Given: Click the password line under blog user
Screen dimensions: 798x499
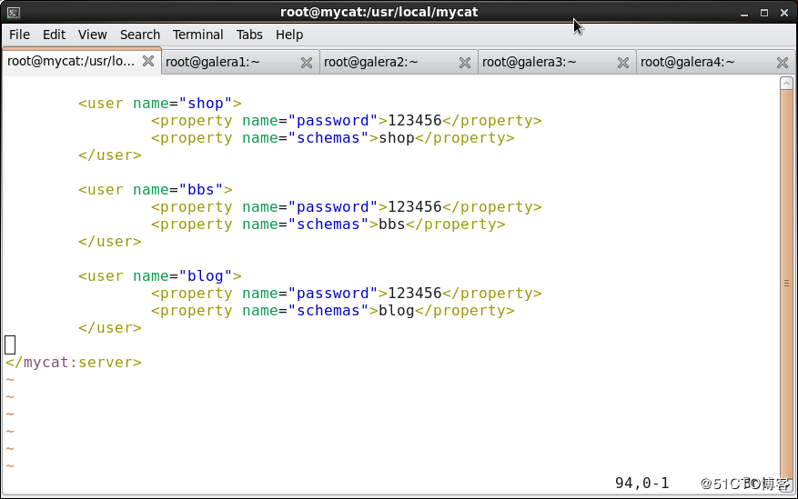Looking at the screenshot, I should (346, 294).
